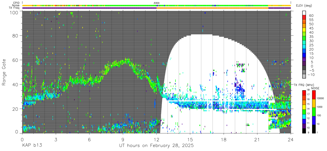327x151 pixels.
Task: Click the UT hours on February 28, 2025 title
Action: click(157, 146)
